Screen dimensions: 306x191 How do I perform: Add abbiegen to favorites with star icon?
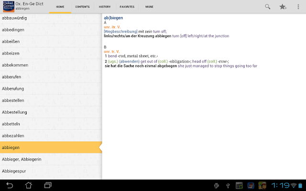[x=283, y=7]
